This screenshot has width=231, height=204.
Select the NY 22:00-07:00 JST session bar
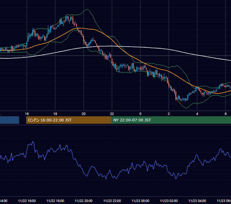[x=171, y=120]
